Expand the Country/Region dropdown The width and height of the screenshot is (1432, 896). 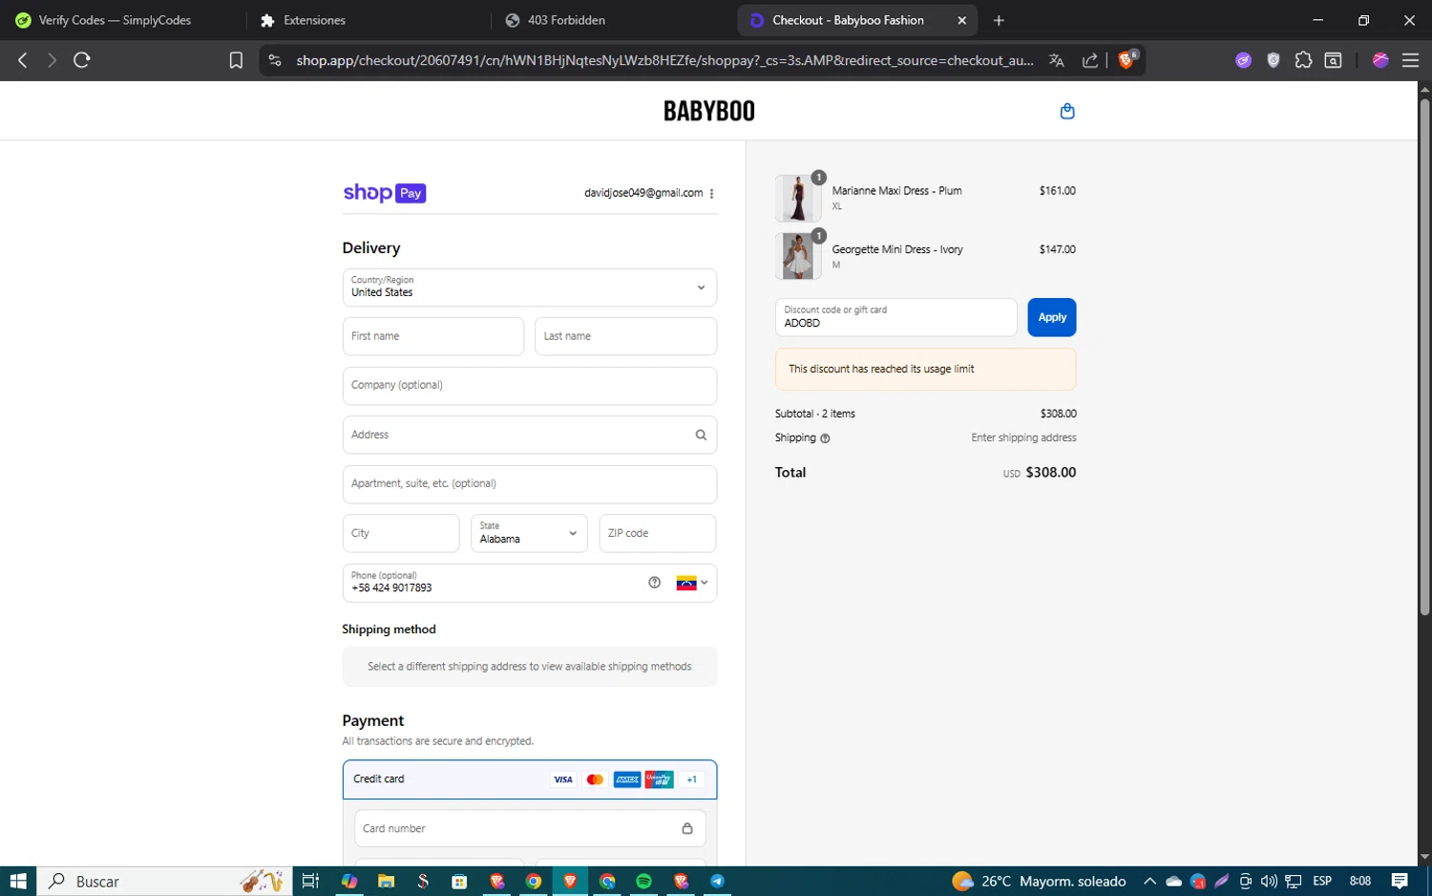tap(530, 288)
